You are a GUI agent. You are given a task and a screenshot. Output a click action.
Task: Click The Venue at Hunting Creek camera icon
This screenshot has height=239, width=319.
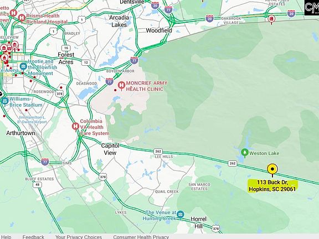click(180, 215)
